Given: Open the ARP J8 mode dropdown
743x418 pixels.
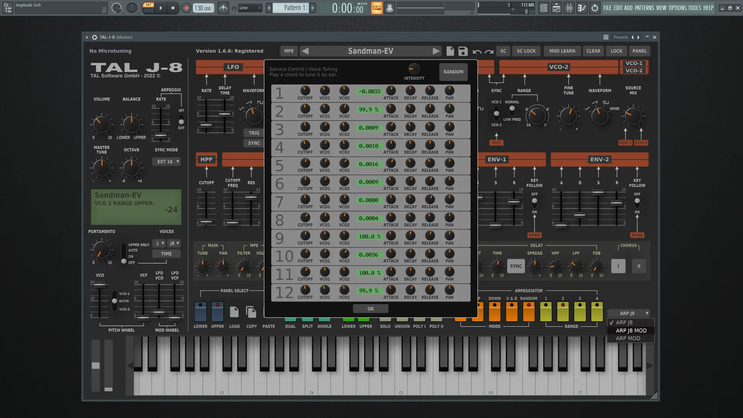Looking at the screenshot, I should [x=629, y=313].
